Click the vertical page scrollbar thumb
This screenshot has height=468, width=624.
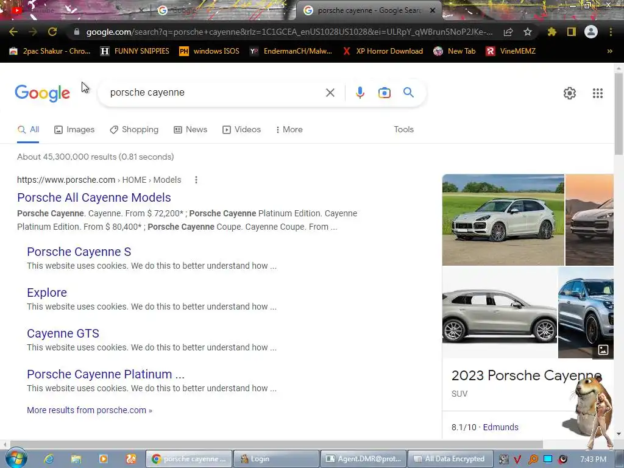click(619, 114)
